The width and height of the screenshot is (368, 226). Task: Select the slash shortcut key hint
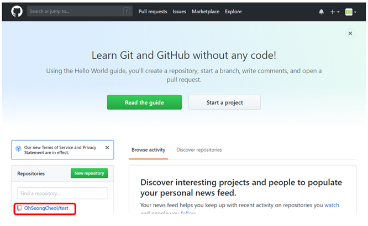click(x=127, y=11)
